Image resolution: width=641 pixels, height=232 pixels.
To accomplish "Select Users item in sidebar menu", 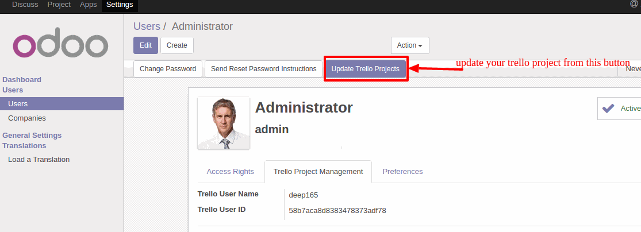I will [62, 104].
